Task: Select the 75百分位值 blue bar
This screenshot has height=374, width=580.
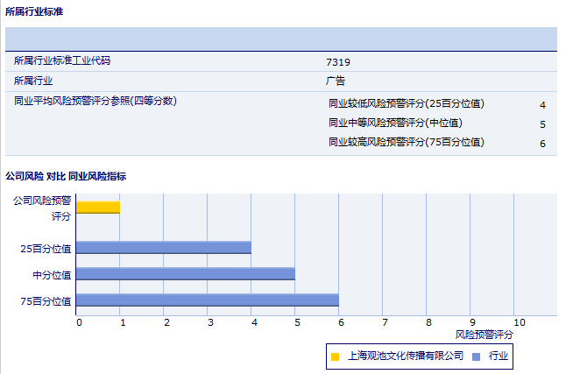Action: tap(208, 300)
